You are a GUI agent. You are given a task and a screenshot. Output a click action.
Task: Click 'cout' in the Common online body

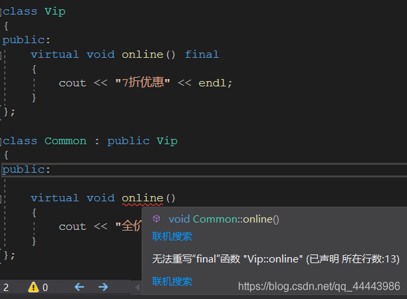tap(72, 227)
